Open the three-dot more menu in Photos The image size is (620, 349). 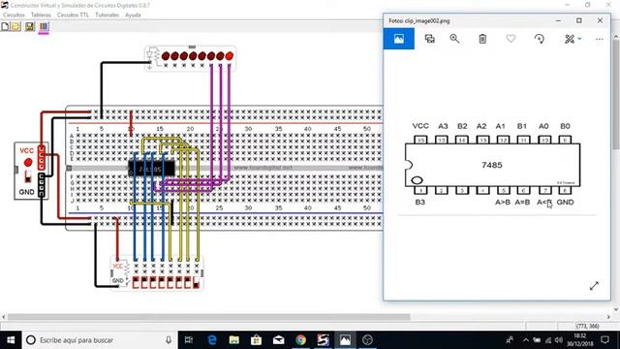(600, 39)
